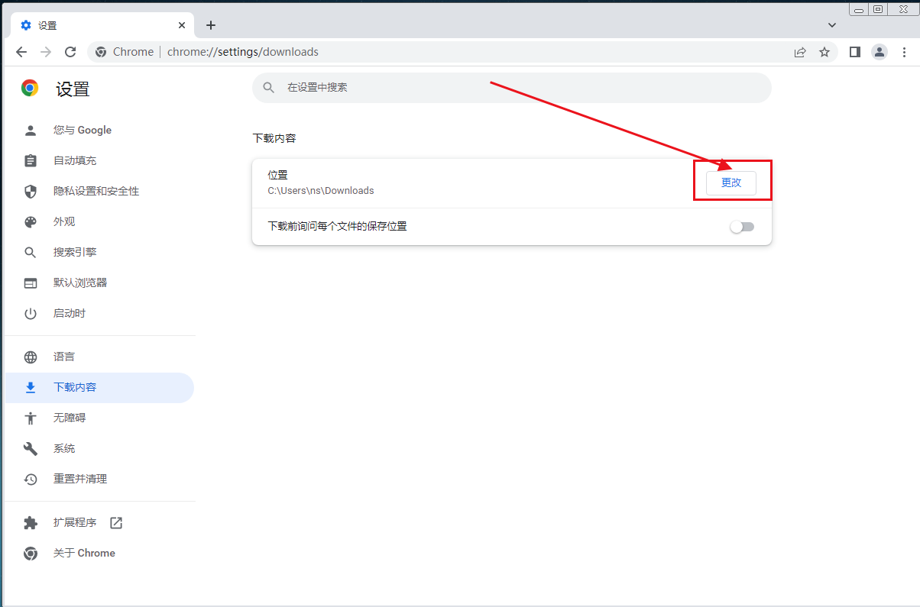Click the globe icon beside 语言
The height and width of the screenshot is (607, 920).
tap(31, 357)
